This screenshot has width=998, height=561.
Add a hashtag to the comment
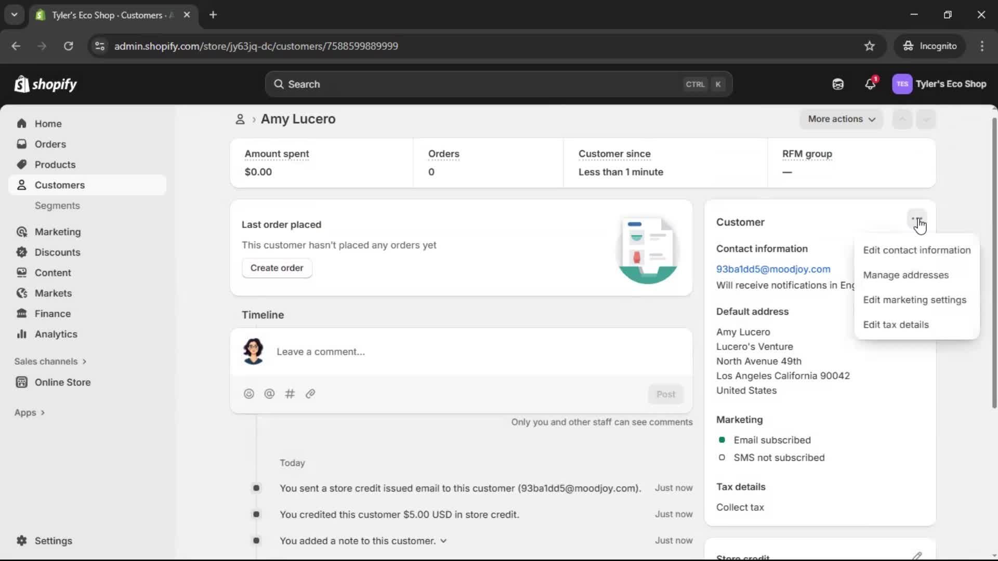point(290,394)
